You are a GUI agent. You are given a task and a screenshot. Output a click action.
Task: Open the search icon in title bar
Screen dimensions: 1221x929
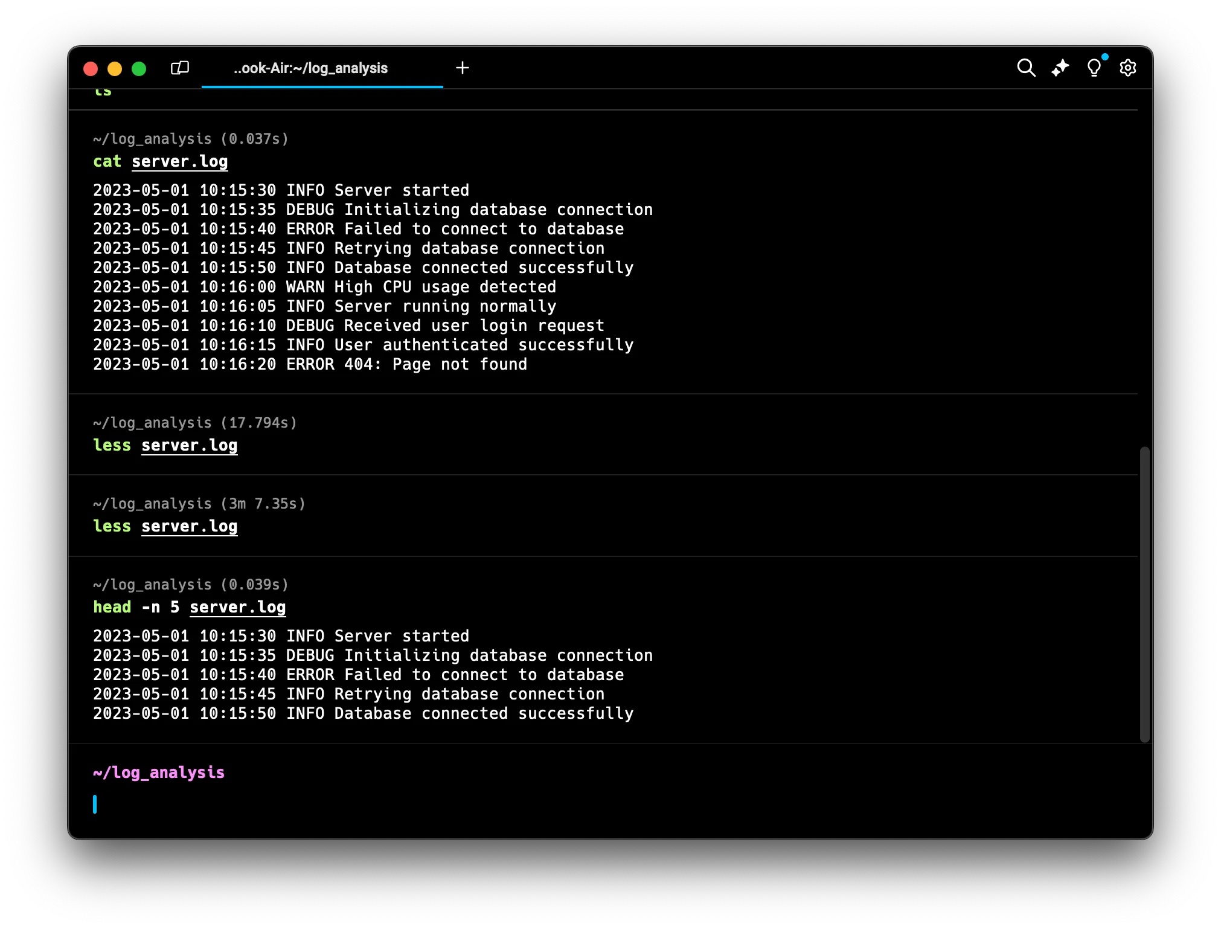(1026, 68)
